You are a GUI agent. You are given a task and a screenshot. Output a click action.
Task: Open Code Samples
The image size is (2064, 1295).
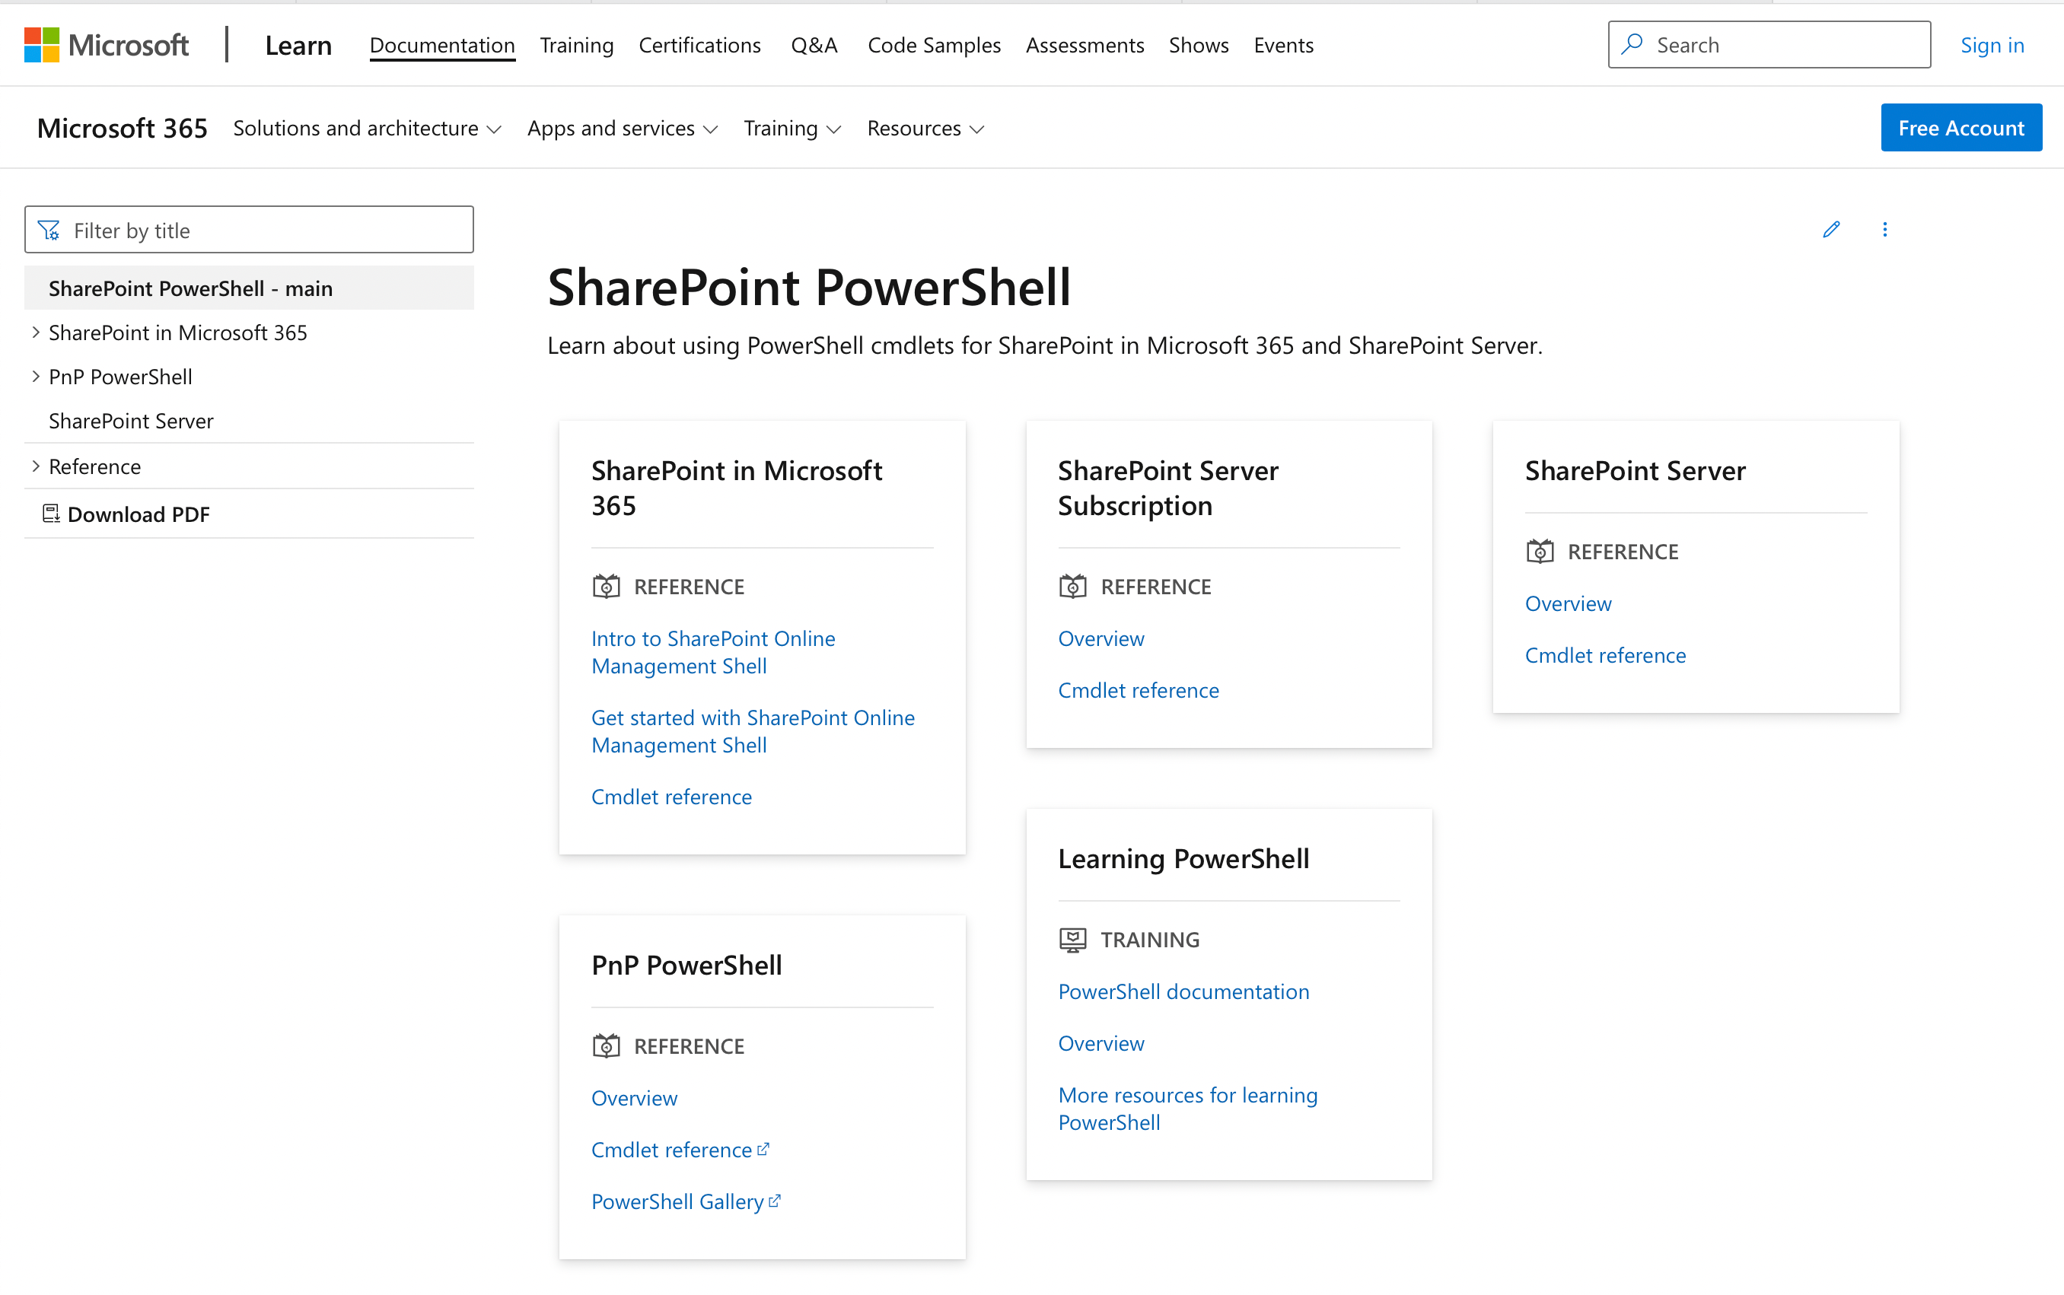click(x=934, y=45)
